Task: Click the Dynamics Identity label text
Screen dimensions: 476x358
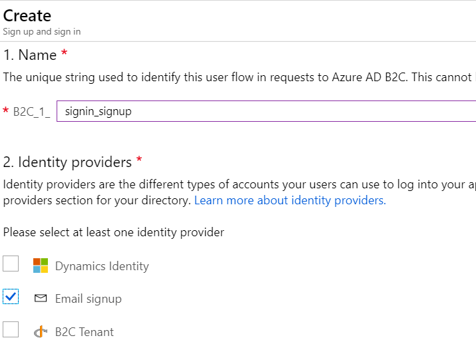Action: tap(102, 266)
